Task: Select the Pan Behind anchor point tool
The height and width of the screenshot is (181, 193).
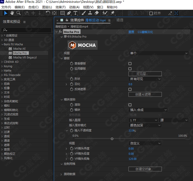Action: (54, 13)
